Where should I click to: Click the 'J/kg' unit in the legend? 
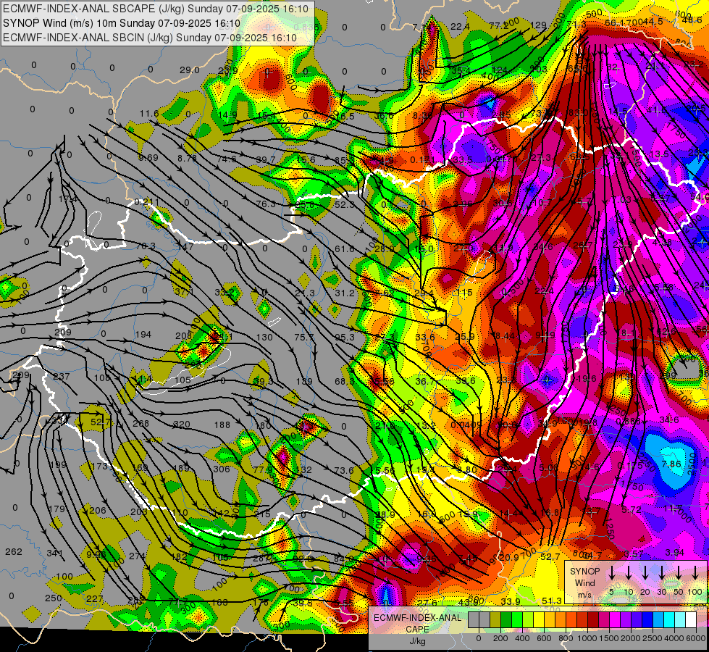(417, 641)
